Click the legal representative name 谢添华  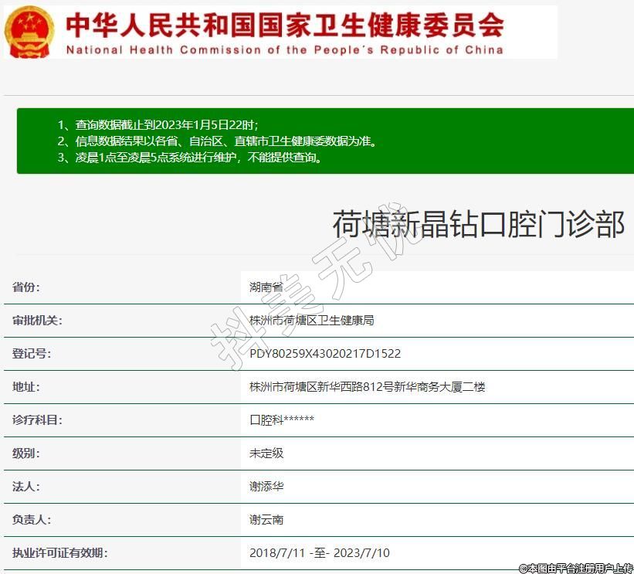pos(266,487)
